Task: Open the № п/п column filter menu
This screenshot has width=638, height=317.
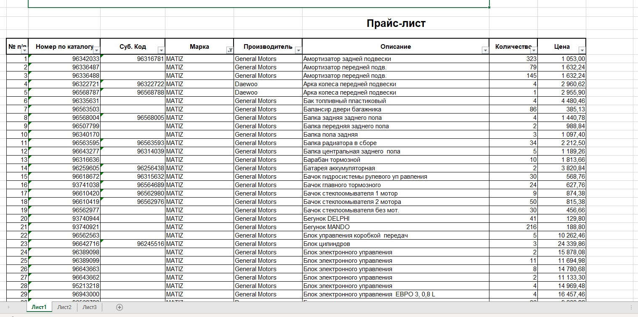Action: [24, 50]
